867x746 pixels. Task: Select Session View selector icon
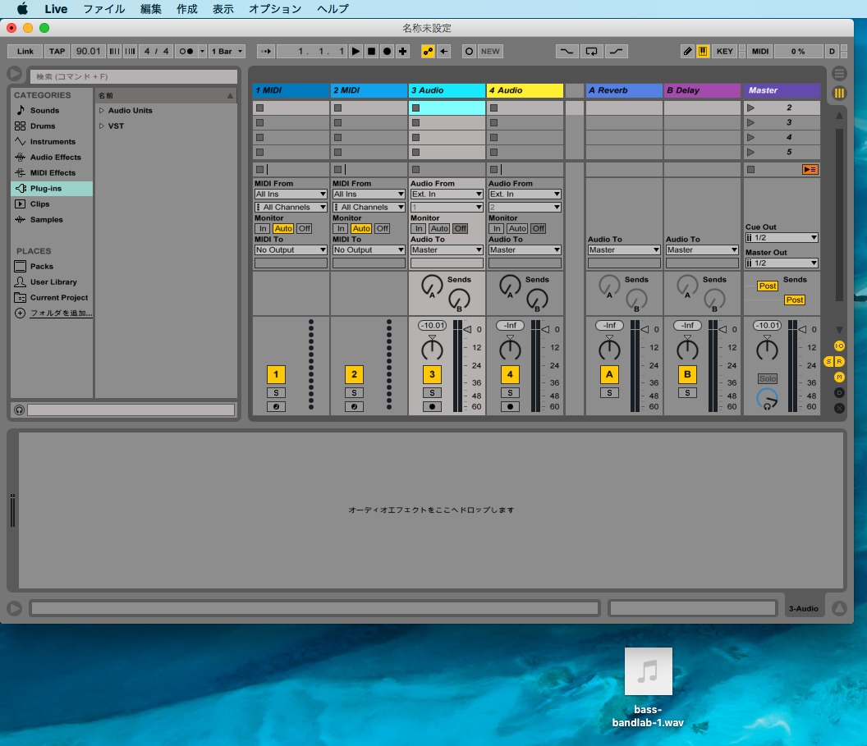click(x=839, y=93)
